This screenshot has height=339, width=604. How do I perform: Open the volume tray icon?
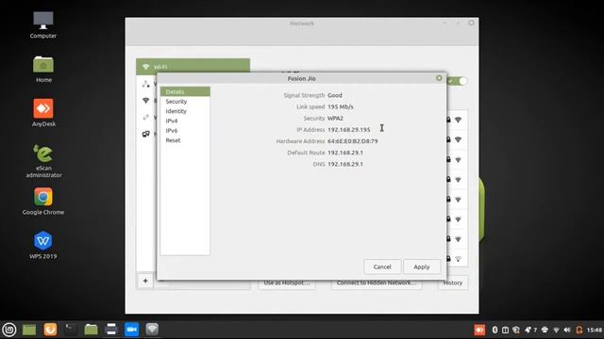567,330
